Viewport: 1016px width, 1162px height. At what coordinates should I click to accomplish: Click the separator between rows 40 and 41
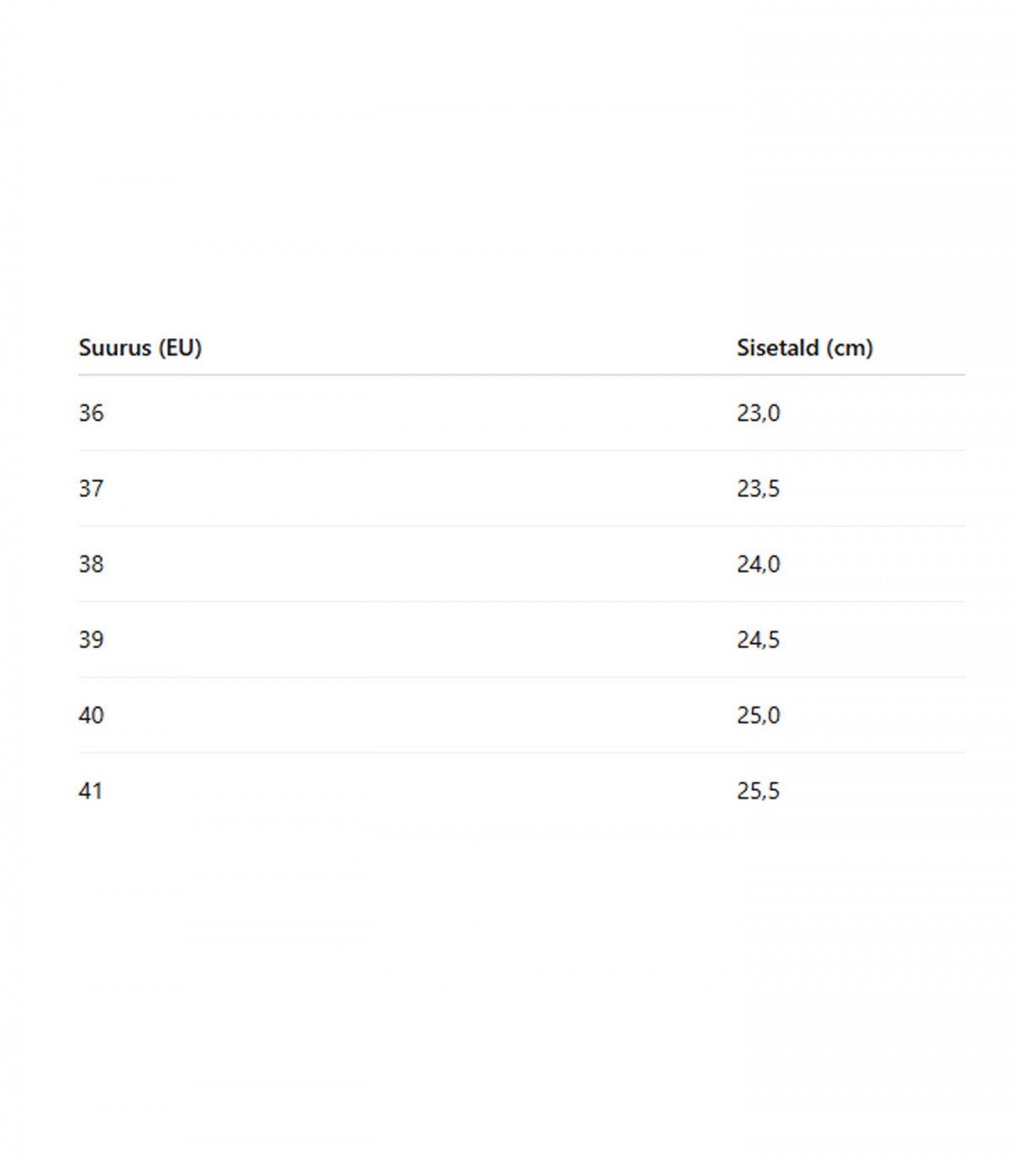tap(522, 752)
